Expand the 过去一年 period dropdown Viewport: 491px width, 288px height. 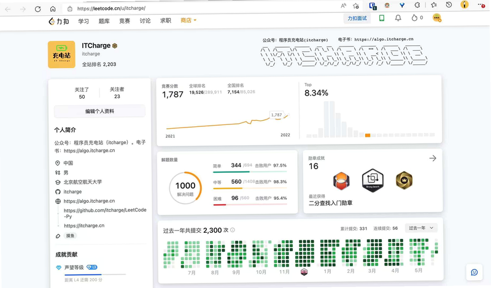(x=421, y=228)
